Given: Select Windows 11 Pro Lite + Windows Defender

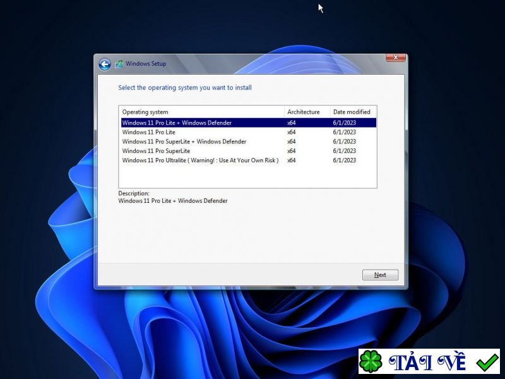Looking at the screenshot, I should [x=248, y=123].
